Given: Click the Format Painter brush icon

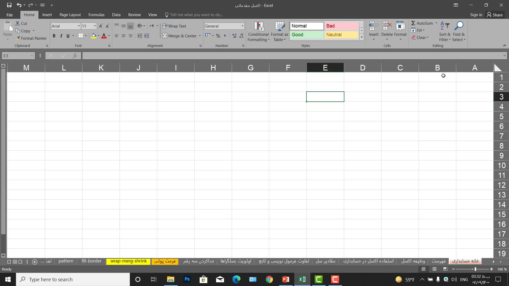Looking at the screenshot, I should pyautogui.click(x=18, y=38).
